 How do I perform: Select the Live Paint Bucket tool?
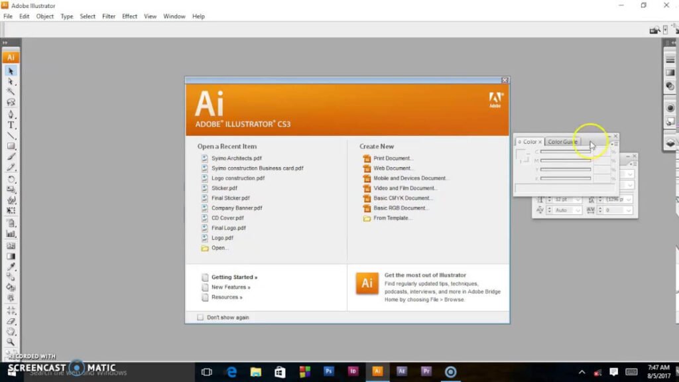11,288
